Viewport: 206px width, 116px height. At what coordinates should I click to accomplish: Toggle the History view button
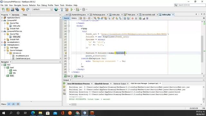pos(74,18)
